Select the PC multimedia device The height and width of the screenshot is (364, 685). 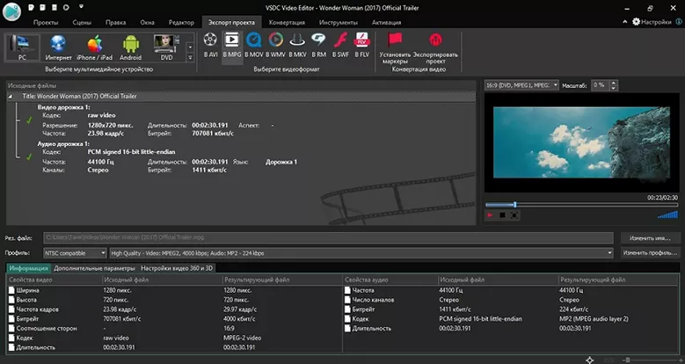[x=22, y=47]
